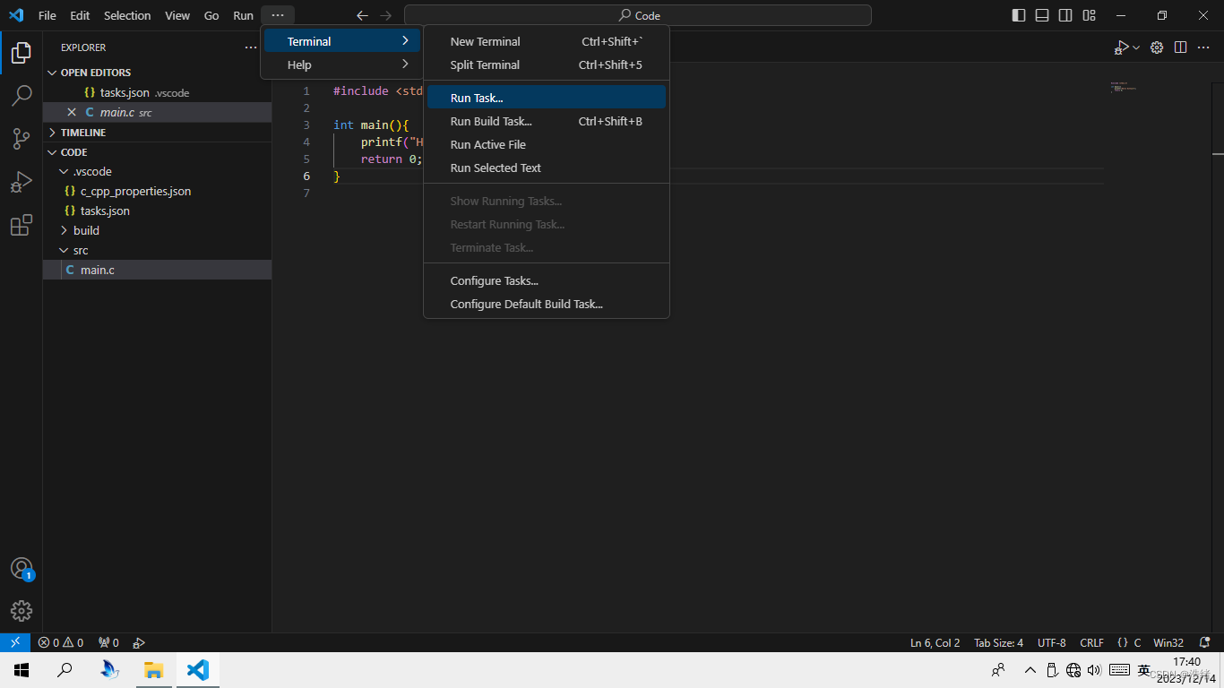1224x688 pixels.
Task: Click the Code search command center box
Action: [638, 15]
